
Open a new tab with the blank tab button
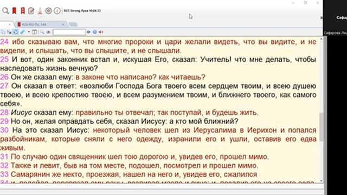73,24
